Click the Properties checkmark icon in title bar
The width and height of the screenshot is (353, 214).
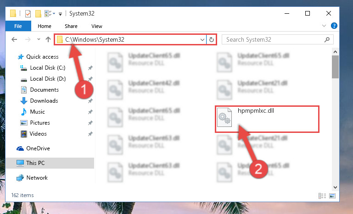(28, 14)
